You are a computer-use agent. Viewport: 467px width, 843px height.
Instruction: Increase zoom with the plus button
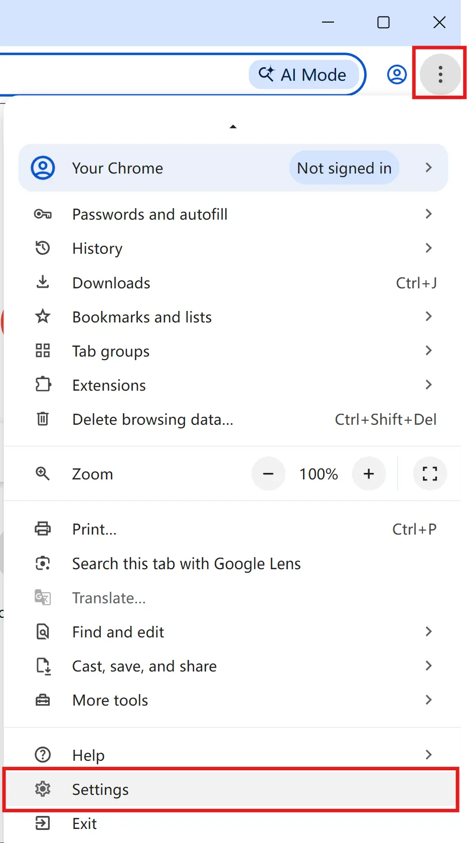pyautogui.click(x=369, y=473)
